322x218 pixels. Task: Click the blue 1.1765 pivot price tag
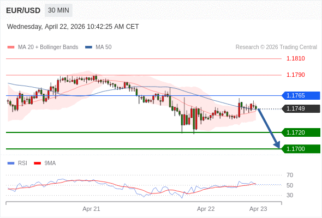[x=301, y=95]
